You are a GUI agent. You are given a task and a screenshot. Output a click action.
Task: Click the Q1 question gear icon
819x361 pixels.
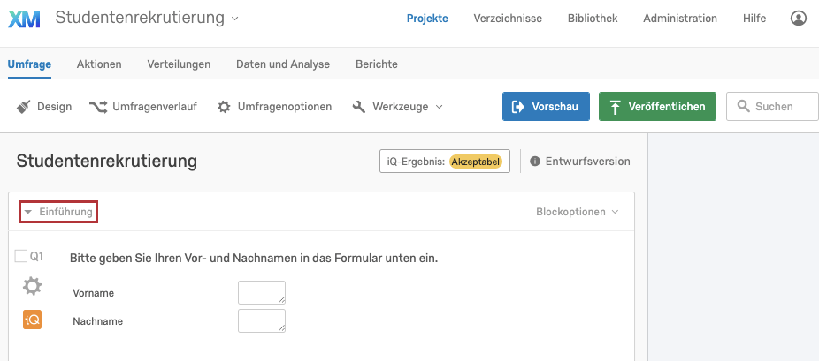32,286
